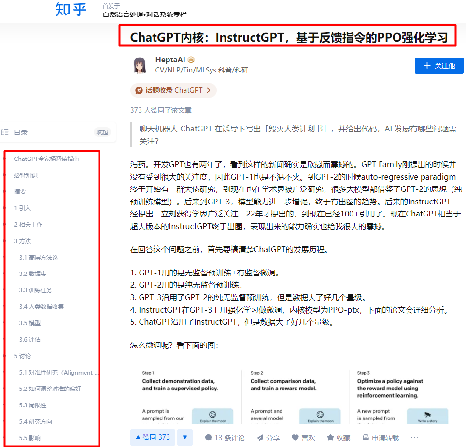Go to 3 方法 in contents
Screen dimensions: 466x447
coord(23,241)
